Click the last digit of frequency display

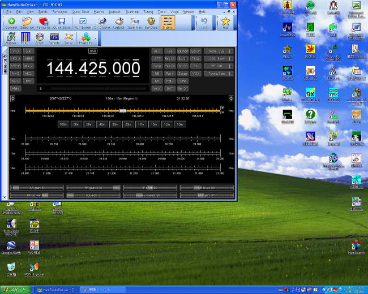click(136, 68)
